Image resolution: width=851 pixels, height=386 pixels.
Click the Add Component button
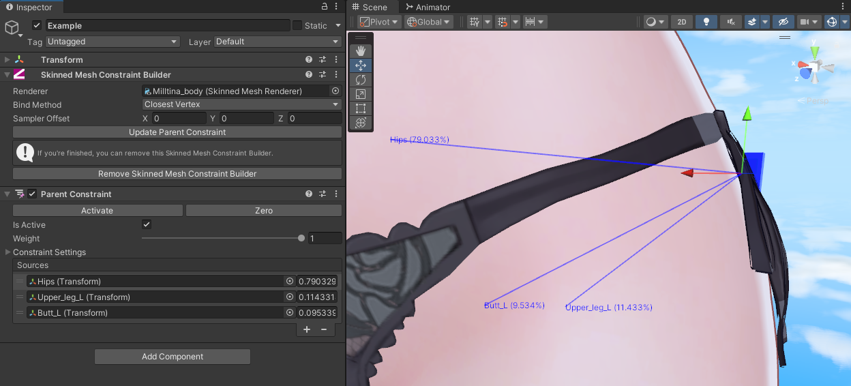173,356
